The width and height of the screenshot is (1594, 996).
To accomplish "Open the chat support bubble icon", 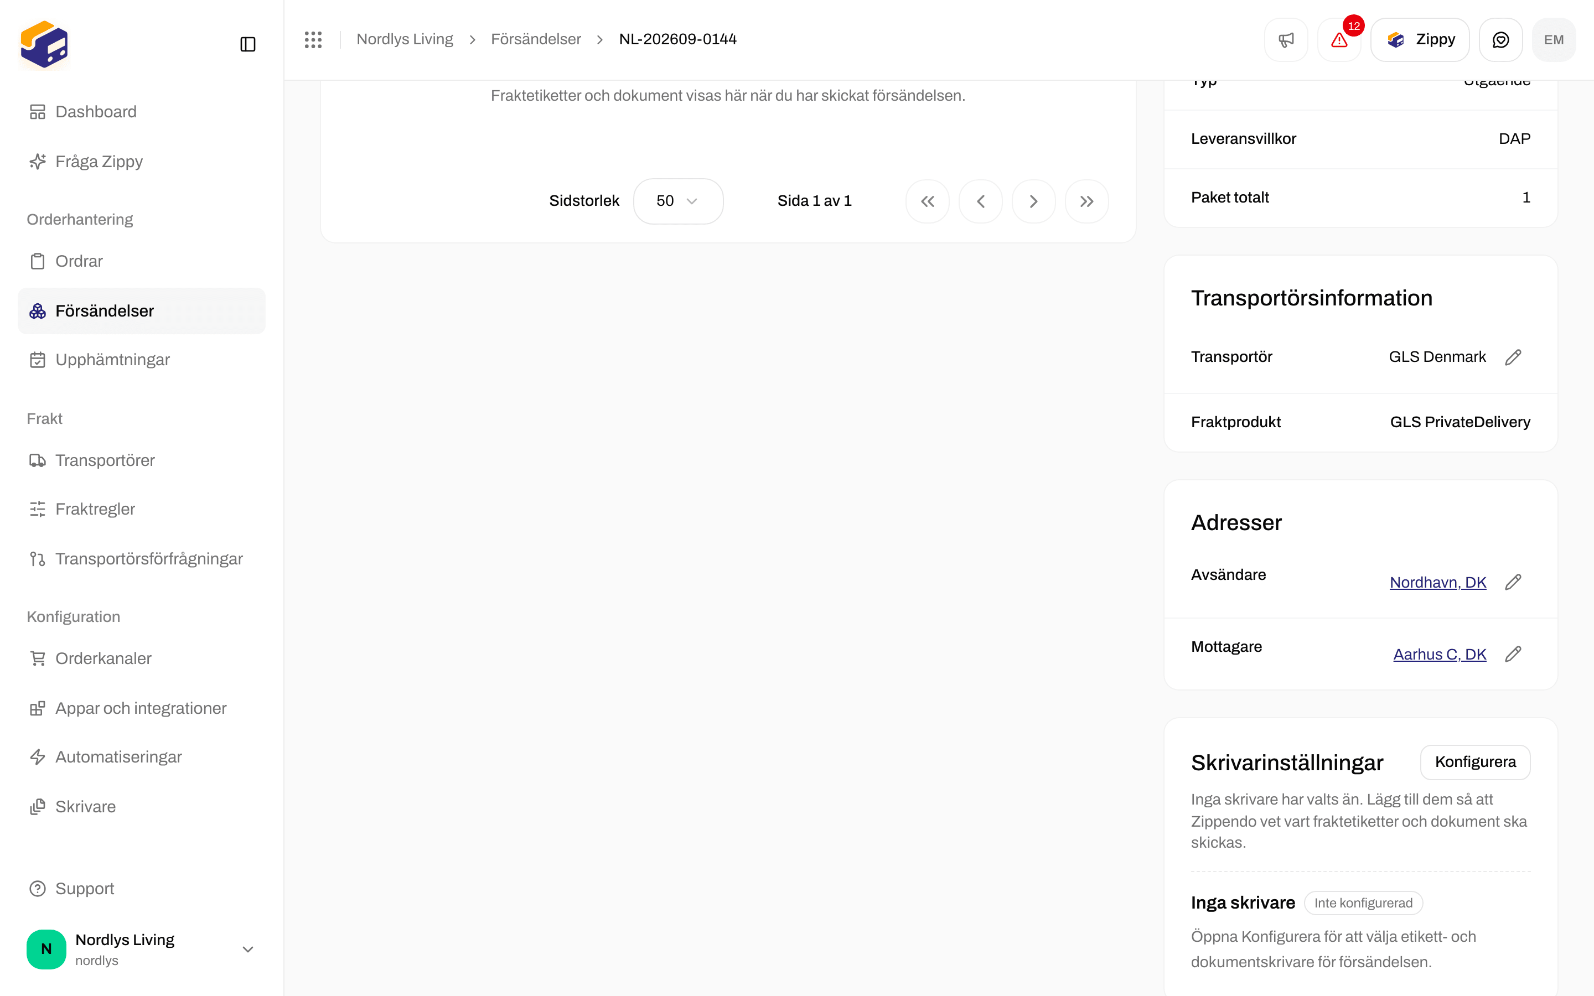I will [1500, 39].
